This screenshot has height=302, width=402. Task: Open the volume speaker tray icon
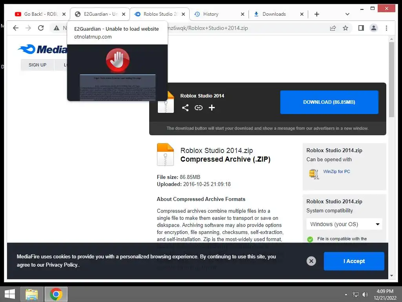point(365,295)
